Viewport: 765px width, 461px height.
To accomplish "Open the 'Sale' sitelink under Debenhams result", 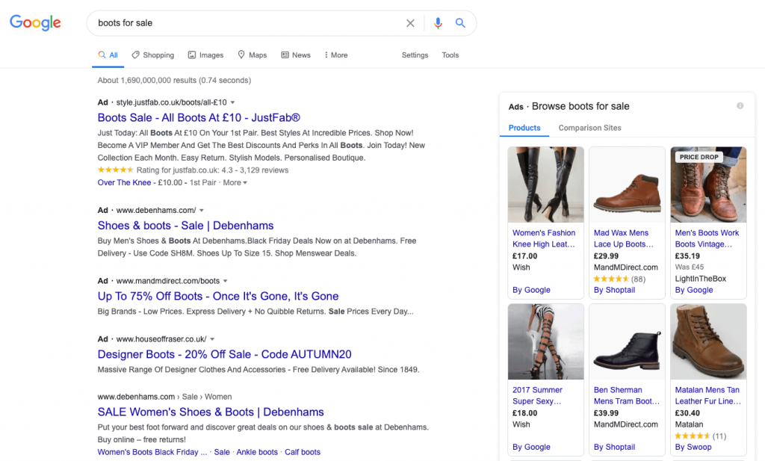I will pyautogui.click(x=222, y=452).
